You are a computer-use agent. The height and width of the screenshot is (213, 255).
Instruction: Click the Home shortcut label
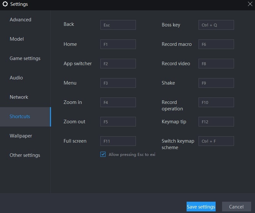click(70, 44)
